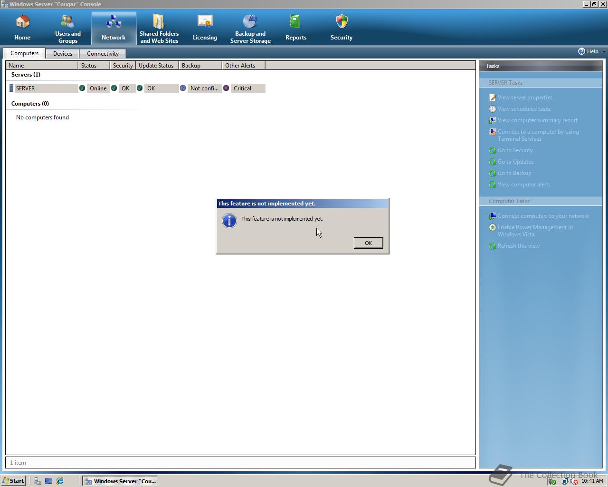Click View computer summary report link
The width and height of the screenshot is (608, 487).
(538, 120)
